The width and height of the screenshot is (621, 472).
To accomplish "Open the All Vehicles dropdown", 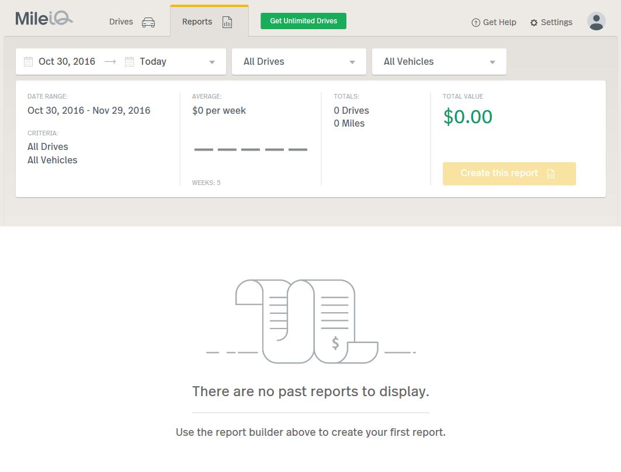I will pos(439,62).
